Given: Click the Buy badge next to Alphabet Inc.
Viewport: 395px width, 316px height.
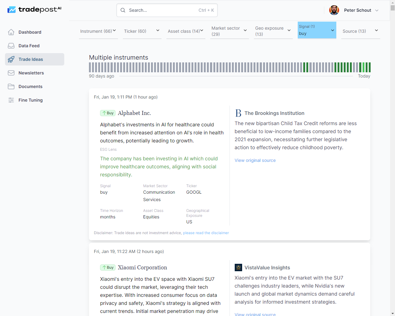Looking at the screenshot, I should click(108, 113).
